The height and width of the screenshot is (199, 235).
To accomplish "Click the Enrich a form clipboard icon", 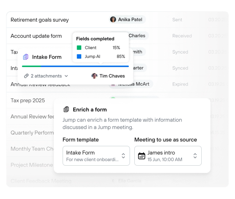I will click(x=66, y=109).
